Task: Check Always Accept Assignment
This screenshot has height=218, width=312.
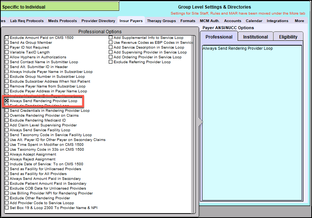Action: pyautogui.click(x=7, y=154)
